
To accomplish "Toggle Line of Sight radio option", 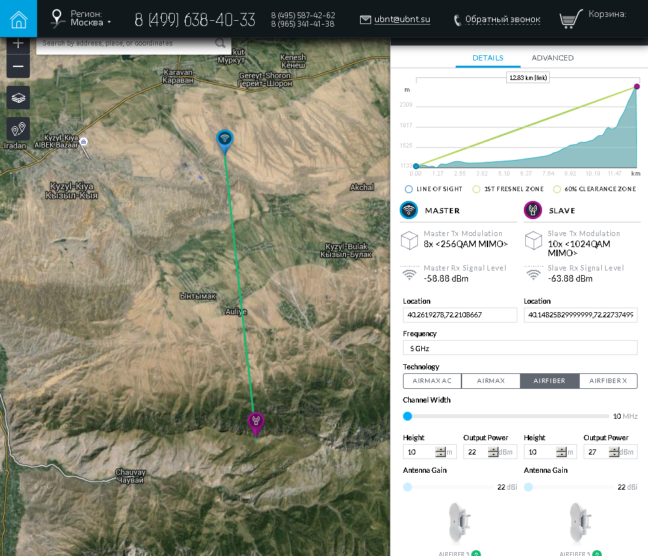I will [x=409, y=189].
